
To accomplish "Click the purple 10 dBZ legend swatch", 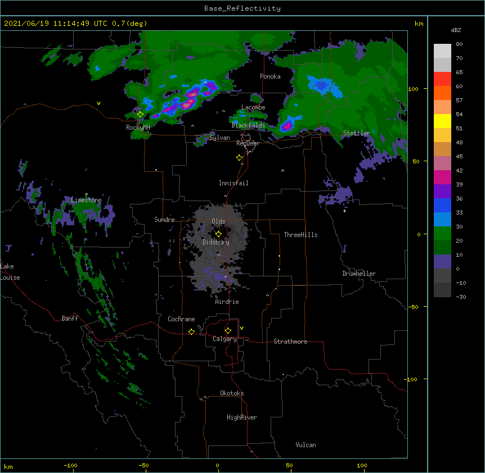I will 442,262.
